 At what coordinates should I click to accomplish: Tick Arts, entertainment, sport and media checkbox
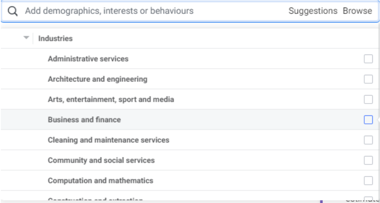coord(368,99)
